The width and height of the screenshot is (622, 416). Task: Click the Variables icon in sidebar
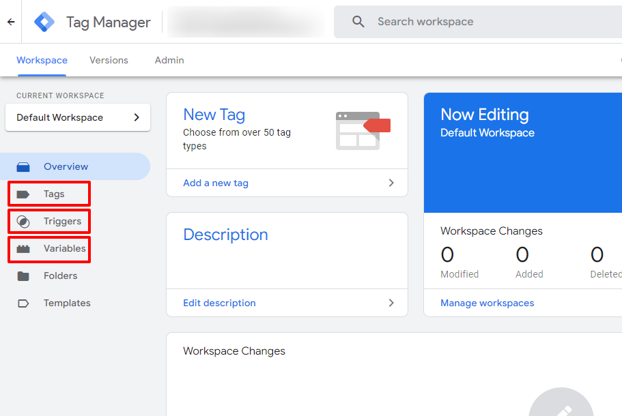coord(25,249)
